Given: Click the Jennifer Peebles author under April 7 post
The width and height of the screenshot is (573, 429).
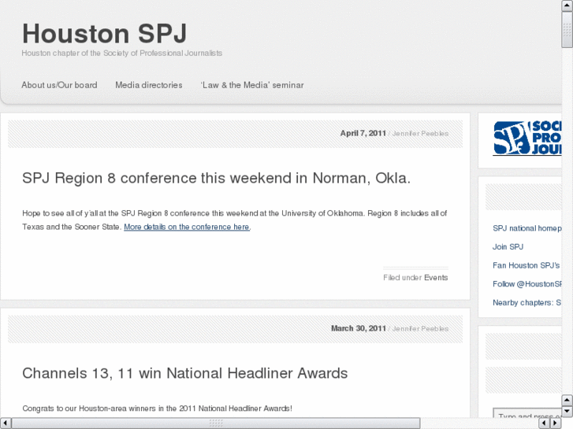Looking at the screenshot, I should [x=420, y=134].
